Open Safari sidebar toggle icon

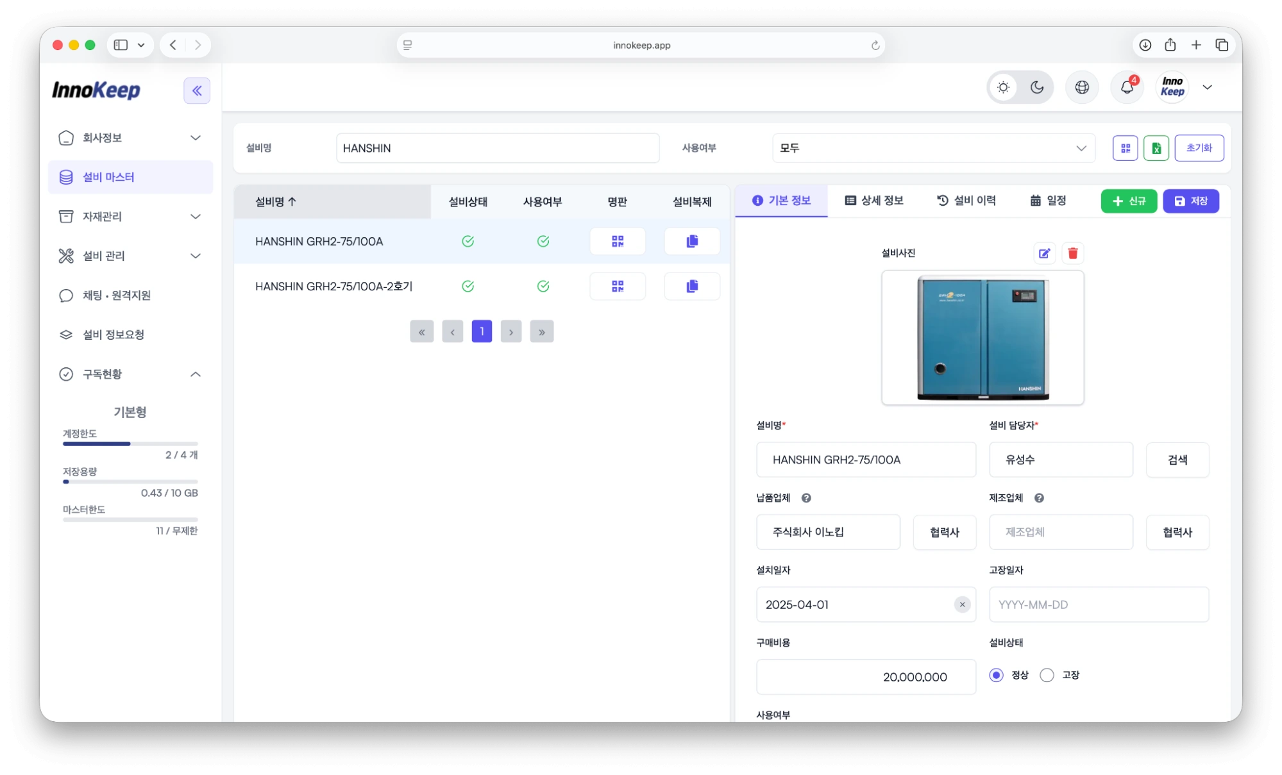click(x=121, y=45)
